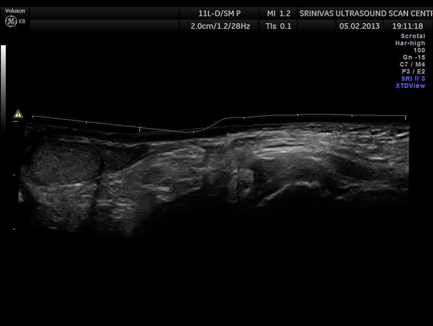The height and width of the screenshot is (326, 433).
Task: Click the yellow warning triangle icon
Action: pyautogui.click(x=18, y=114)
